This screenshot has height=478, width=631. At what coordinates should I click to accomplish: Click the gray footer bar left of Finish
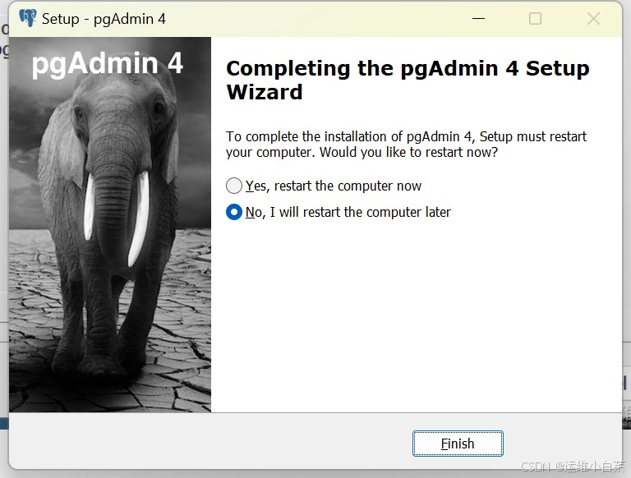coord(205,444)
